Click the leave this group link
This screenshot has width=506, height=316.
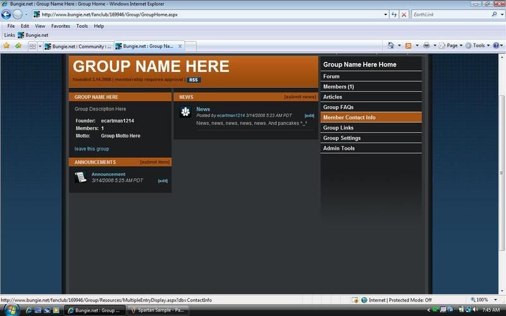[x=92, y=149]
